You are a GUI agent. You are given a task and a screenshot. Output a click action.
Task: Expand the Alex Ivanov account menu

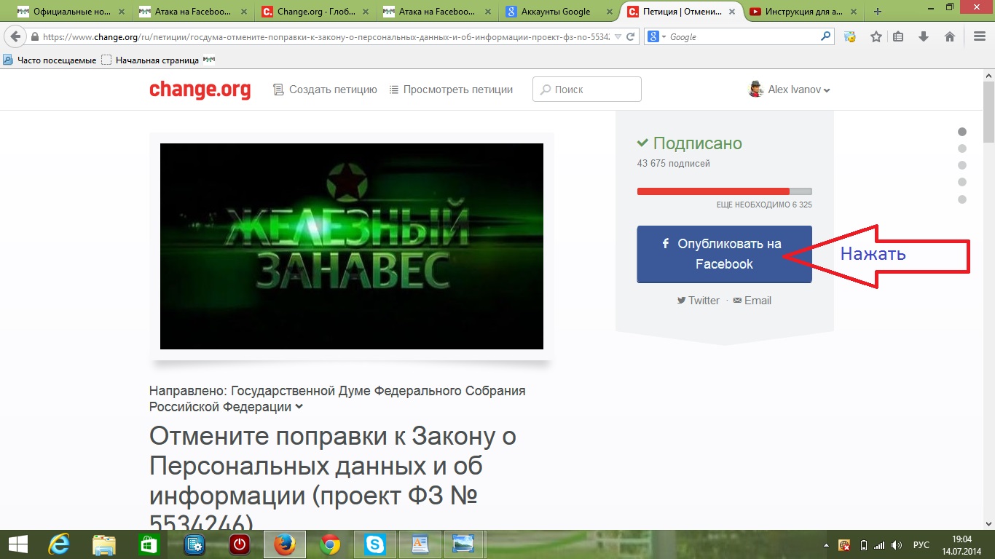tap(827, 90)
